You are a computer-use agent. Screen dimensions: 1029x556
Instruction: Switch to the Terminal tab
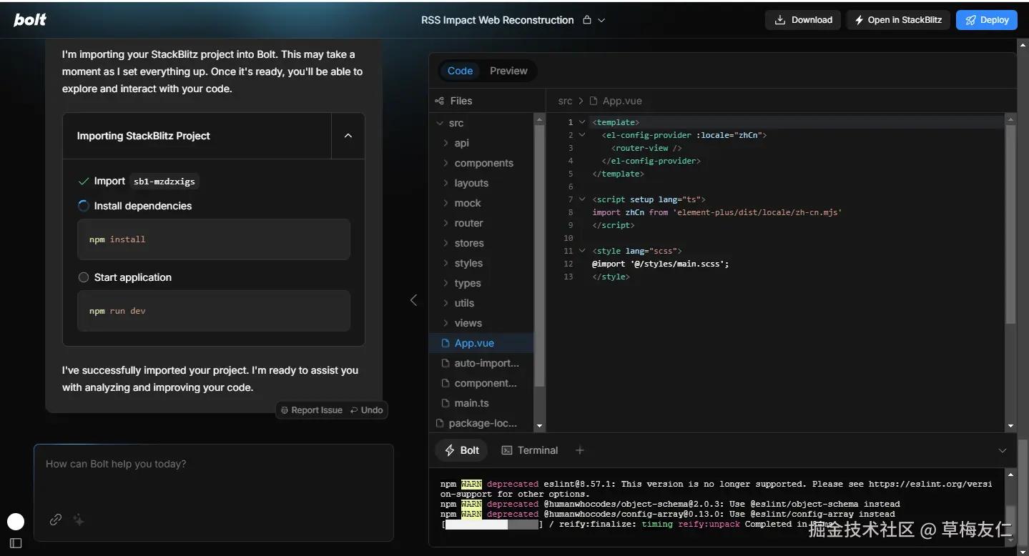pos(529,450)
